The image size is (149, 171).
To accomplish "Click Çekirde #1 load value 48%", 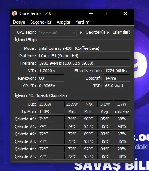I will (x=122, y=126).
